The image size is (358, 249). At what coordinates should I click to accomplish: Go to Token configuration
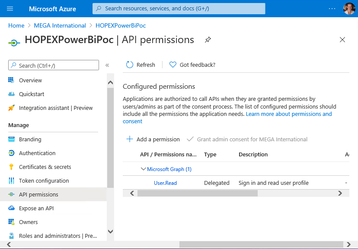point(44,181)
